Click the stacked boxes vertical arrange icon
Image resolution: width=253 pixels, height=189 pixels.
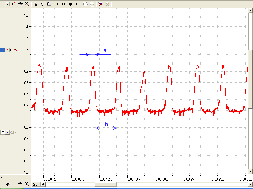coord(36,4)
